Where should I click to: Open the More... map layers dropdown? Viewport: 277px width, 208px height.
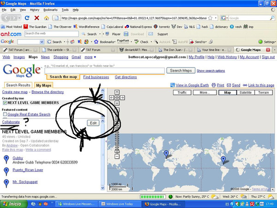coord(205,92)
